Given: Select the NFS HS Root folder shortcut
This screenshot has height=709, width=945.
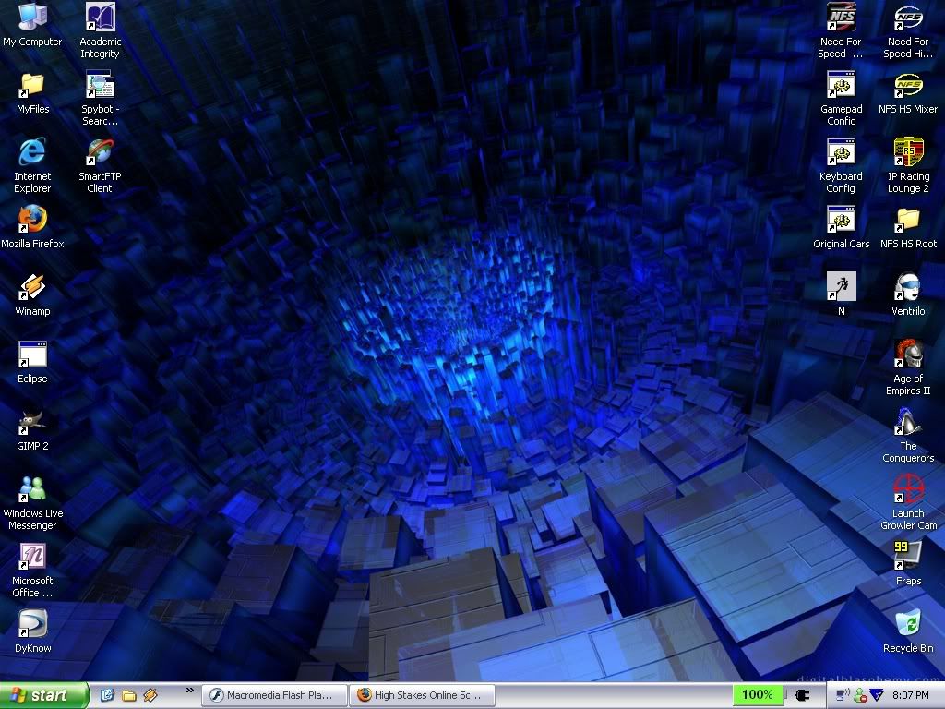Looking at the screenshot, I should coord(908,227).
